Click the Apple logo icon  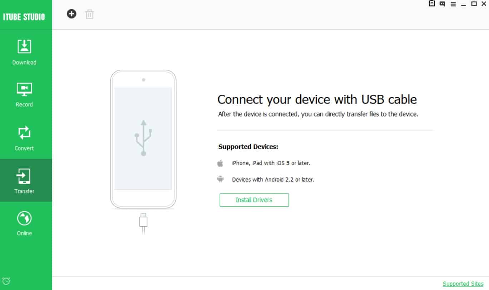click(220, 163)
